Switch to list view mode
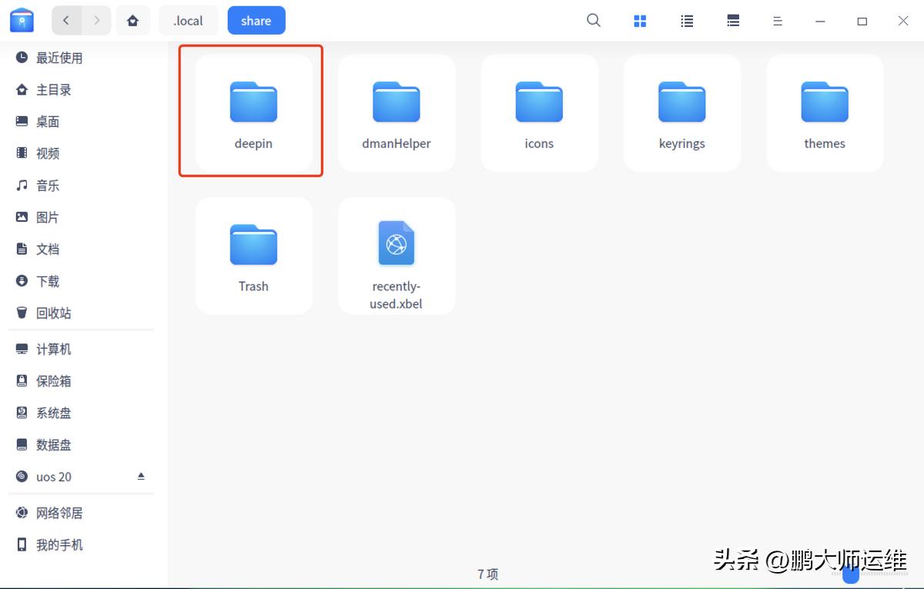Viewport: 924px width, 589px height. [x=686, y=21]
